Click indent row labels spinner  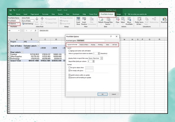click(99, 53)
